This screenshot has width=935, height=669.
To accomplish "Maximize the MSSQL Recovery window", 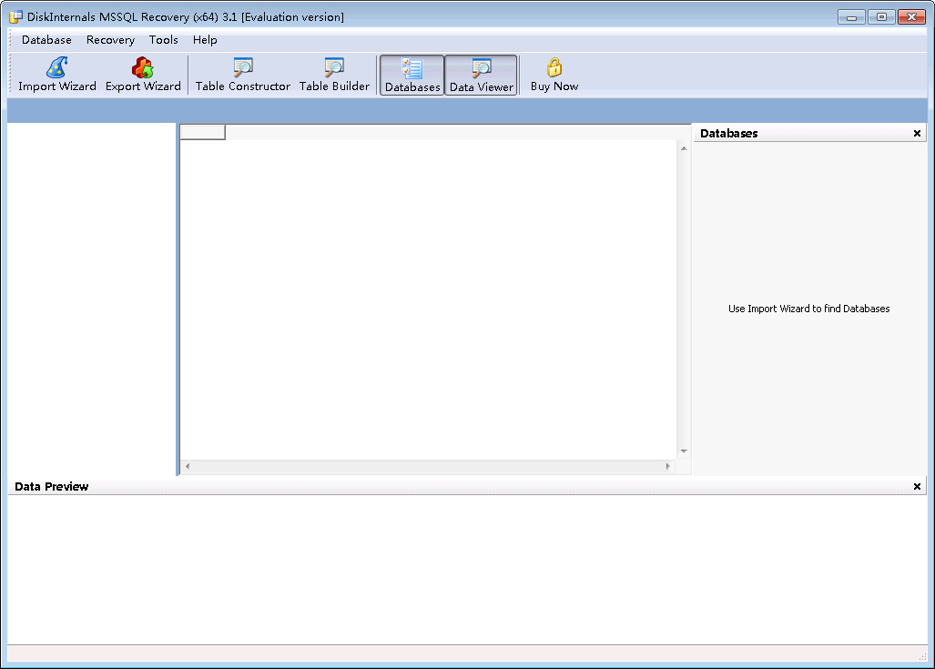I will point(881,16).
